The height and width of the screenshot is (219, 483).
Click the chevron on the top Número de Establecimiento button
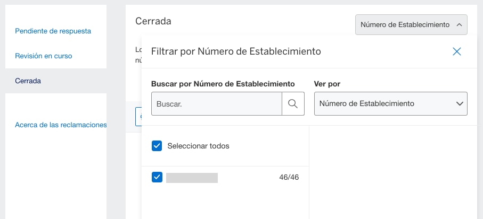(x=459, y=24)
